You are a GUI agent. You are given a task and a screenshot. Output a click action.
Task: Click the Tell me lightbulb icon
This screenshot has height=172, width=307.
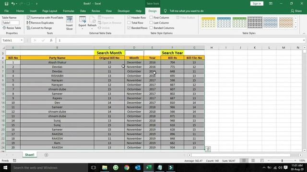click(165, 11)
